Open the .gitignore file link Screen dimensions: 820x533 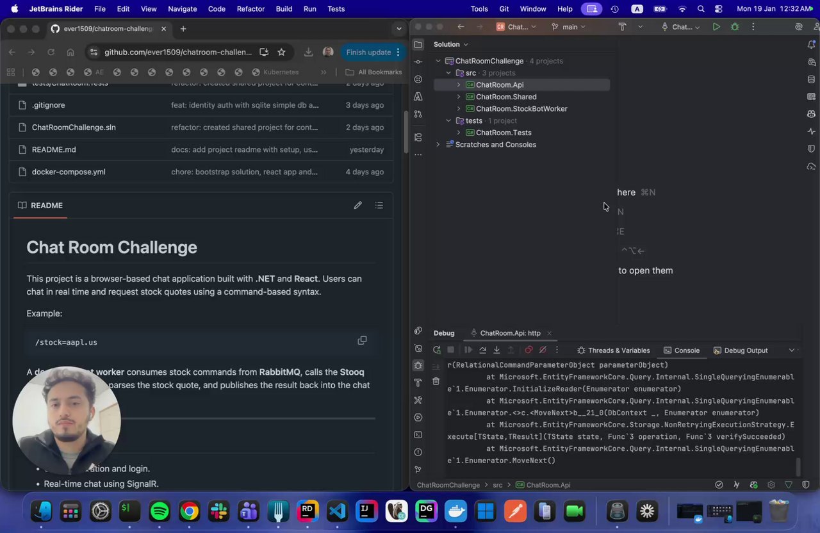click(x=48, y=105)
